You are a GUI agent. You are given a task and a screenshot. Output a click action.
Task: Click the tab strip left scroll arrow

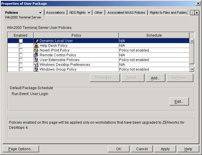pos(192,13)
